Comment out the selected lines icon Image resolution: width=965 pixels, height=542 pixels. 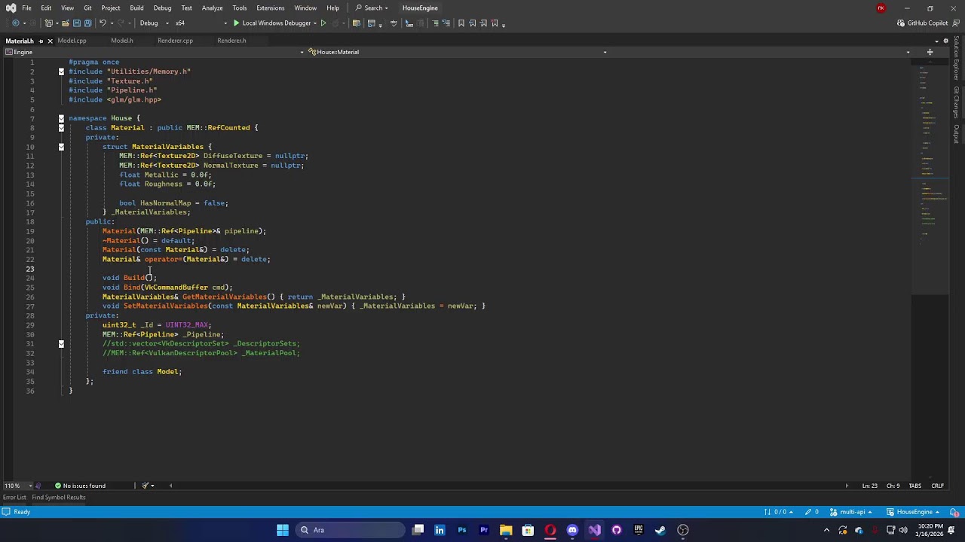pyautogui.click(x=435, y=23)
